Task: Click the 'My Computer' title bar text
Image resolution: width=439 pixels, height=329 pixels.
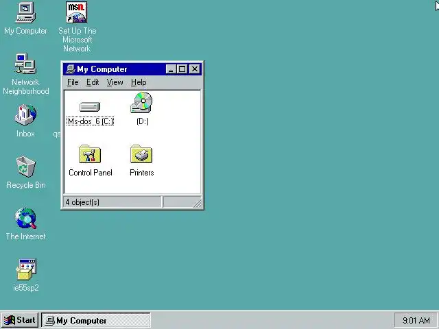Action: pos(102,69)
